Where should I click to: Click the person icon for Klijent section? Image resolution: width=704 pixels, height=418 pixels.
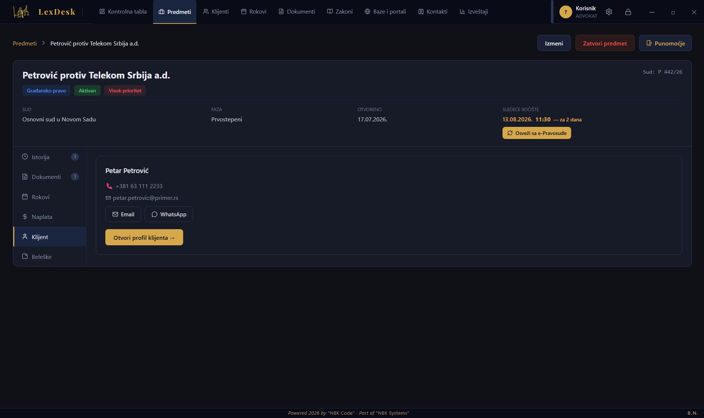pyautogui.click(x=25, y=236)
